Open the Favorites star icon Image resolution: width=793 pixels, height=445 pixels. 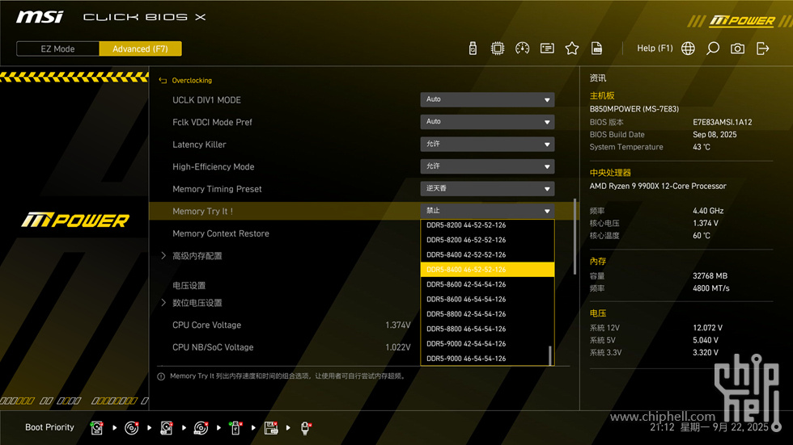[571, 48]
